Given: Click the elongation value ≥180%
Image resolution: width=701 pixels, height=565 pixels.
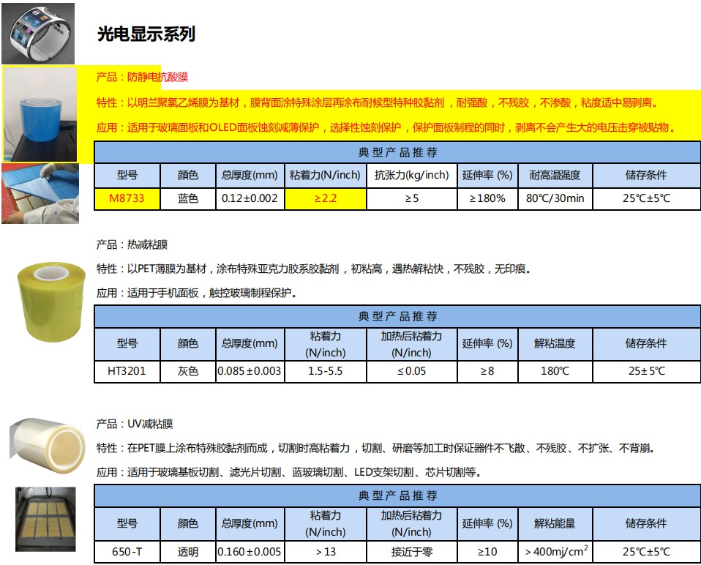Looking at the screenshot, I should (487, 198).
